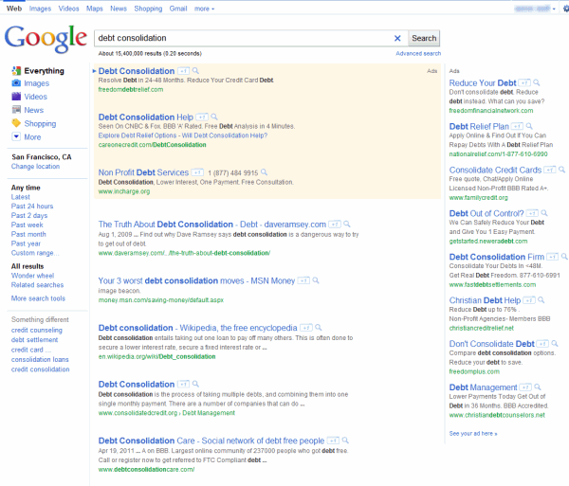Screen dimensions: 569x486
Task: Open News in top navigation bar
Action: (x=119, y=9)
